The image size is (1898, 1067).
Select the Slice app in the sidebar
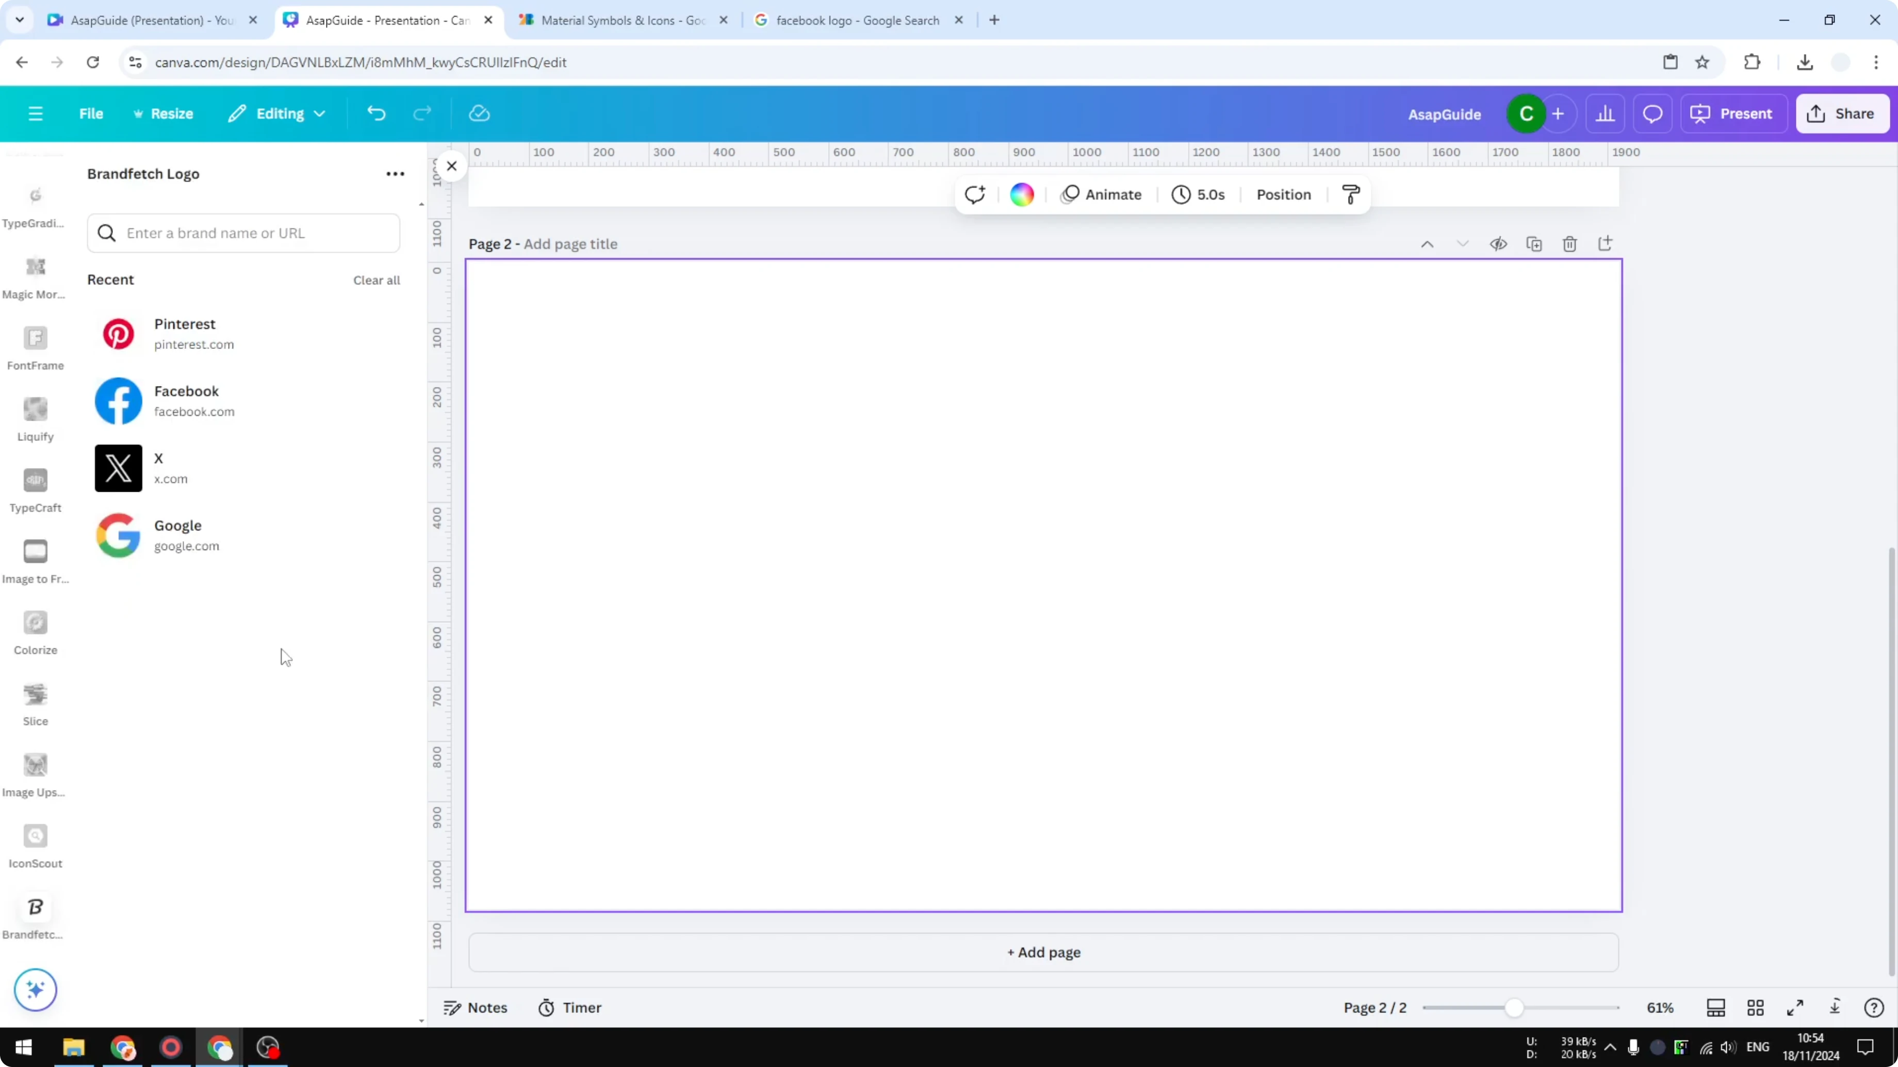35,702
